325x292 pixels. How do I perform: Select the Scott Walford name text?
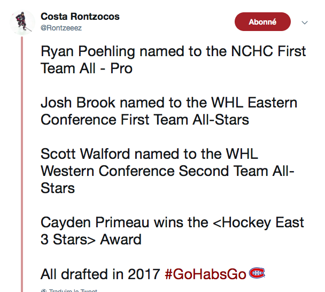tap(85, 154)
